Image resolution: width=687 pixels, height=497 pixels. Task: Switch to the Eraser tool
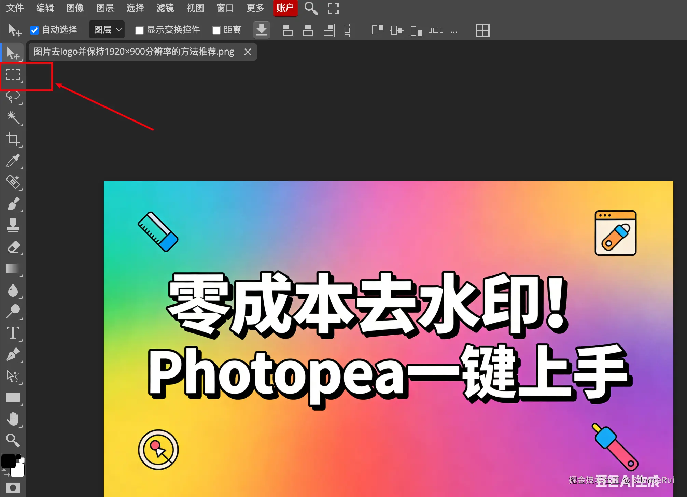coord(13,247)
